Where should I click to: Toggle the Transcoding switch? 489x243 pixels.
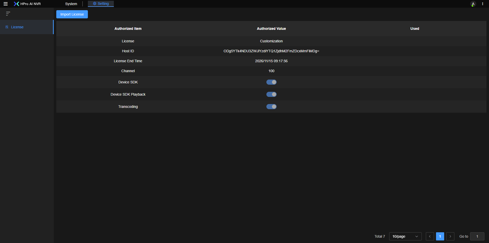point(271,107)
